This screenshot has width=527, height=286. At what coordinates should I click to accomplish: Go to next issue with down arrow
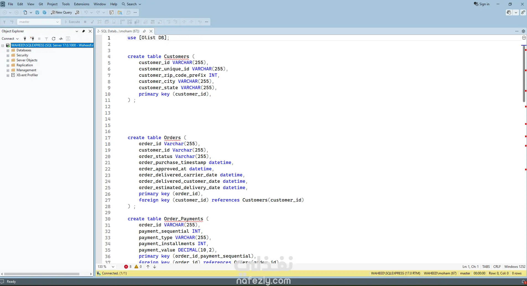pos(155,267)
